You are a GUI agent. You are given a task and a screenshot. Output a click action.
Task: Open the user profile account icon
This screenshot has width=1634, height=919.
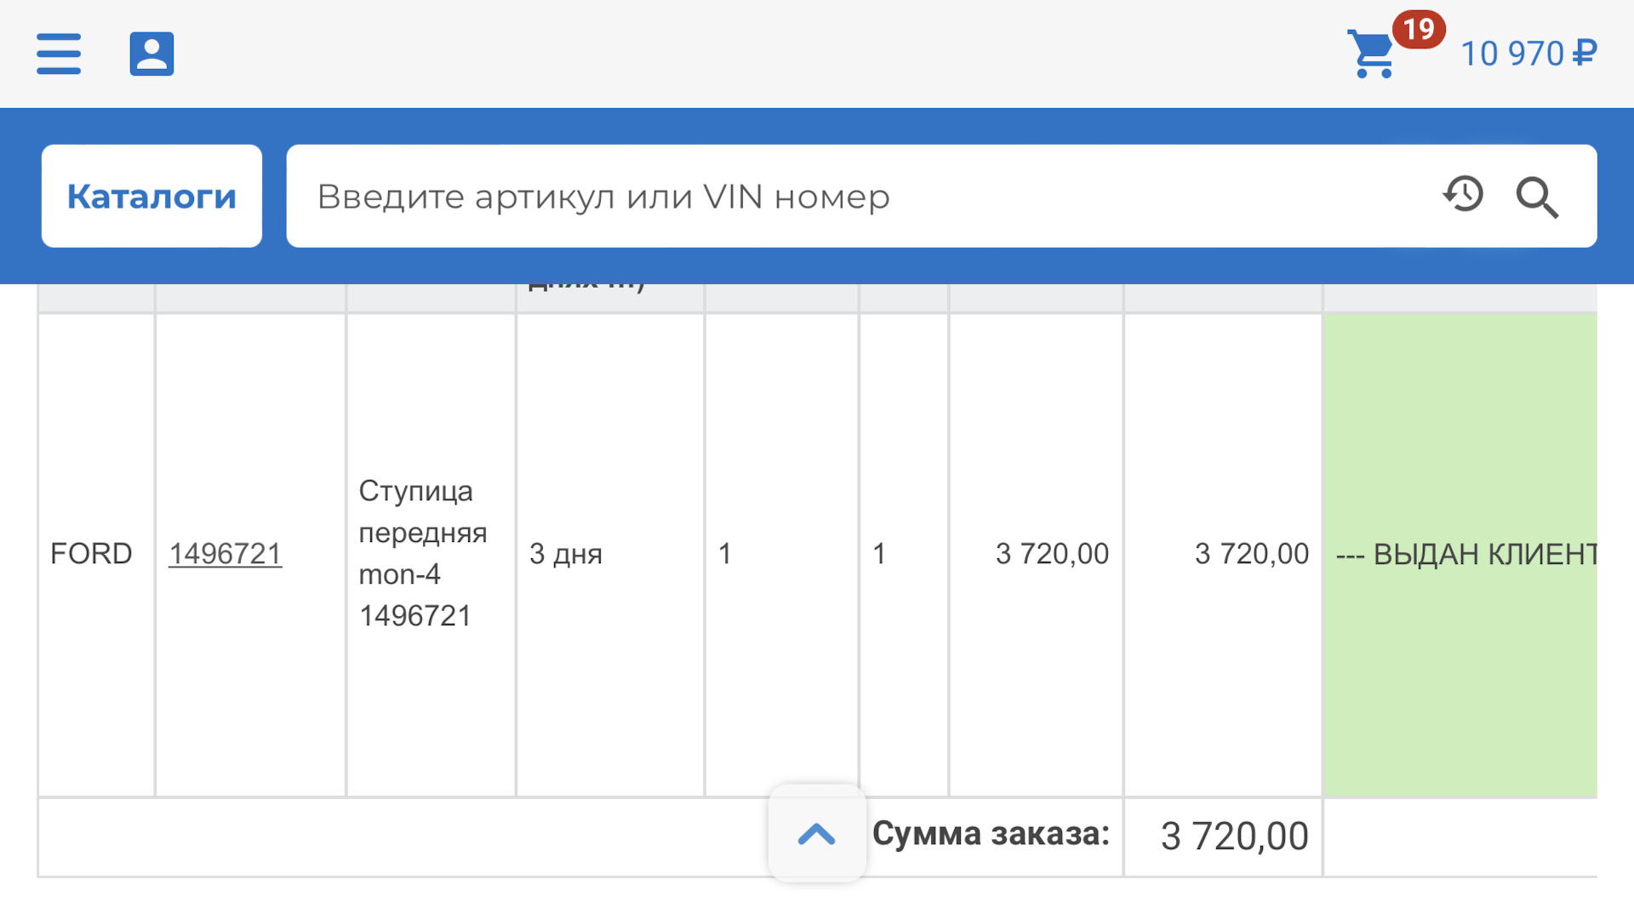coord(151,54)
